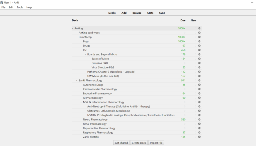Select the Basics of Micro deck
This screenshot has width=256, height=146.
tap(100, 59)
